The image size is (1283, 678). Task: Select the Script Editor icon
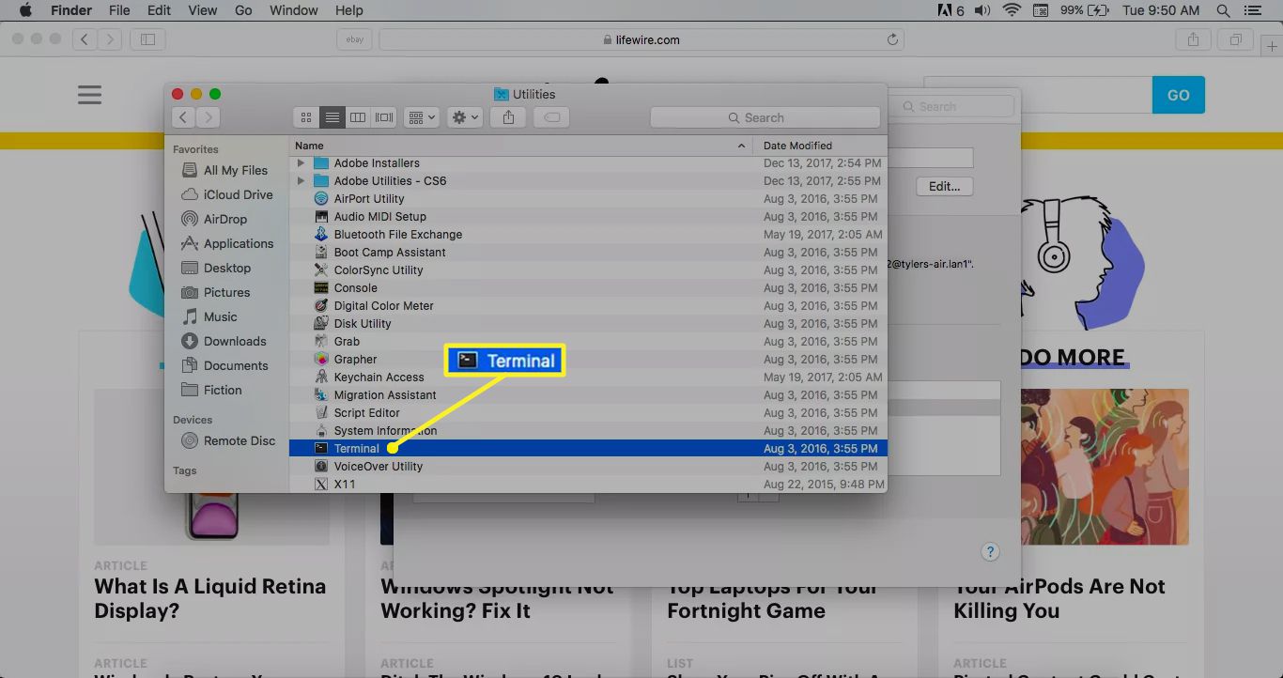tap(321, 413)
